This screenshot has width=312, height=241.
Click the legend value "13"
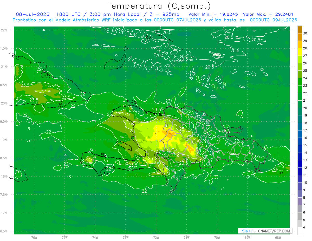tap(305, 160)
